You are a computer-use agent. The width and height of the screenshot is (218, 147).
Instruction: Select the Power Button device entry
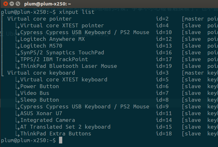[x=39, y=86]
